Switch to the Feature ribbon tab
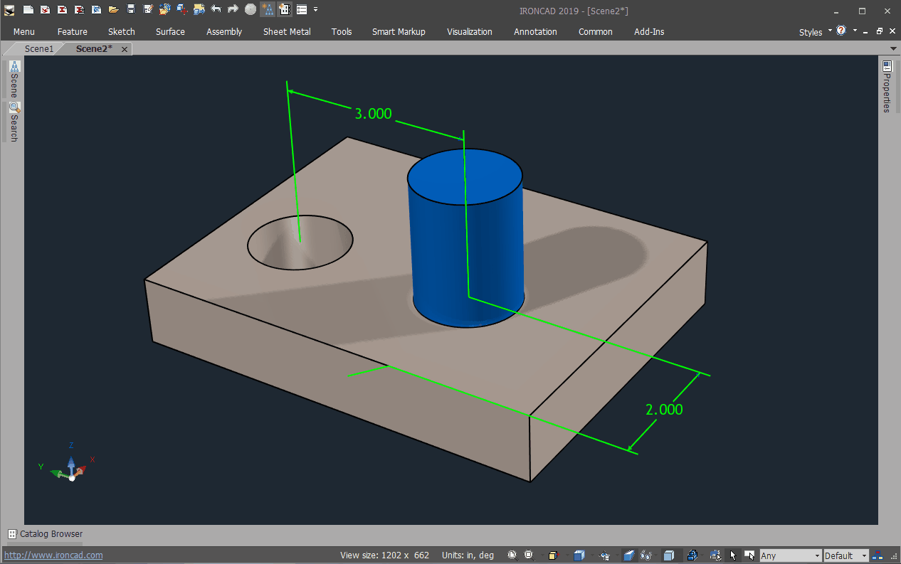Image resolution: width=901 pixels, height=564 pixels. (x=73, y=32)
